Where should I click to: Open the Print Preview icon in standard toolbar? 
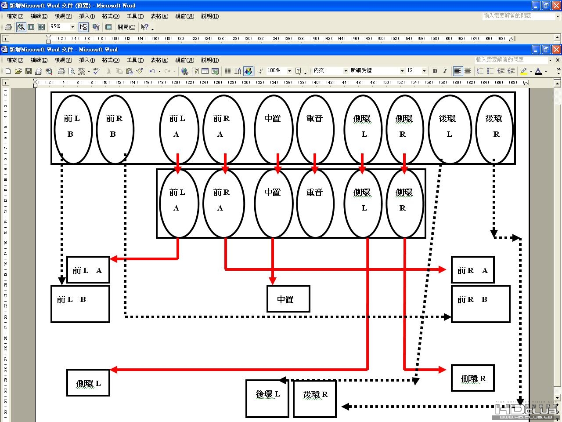point(72,71)
